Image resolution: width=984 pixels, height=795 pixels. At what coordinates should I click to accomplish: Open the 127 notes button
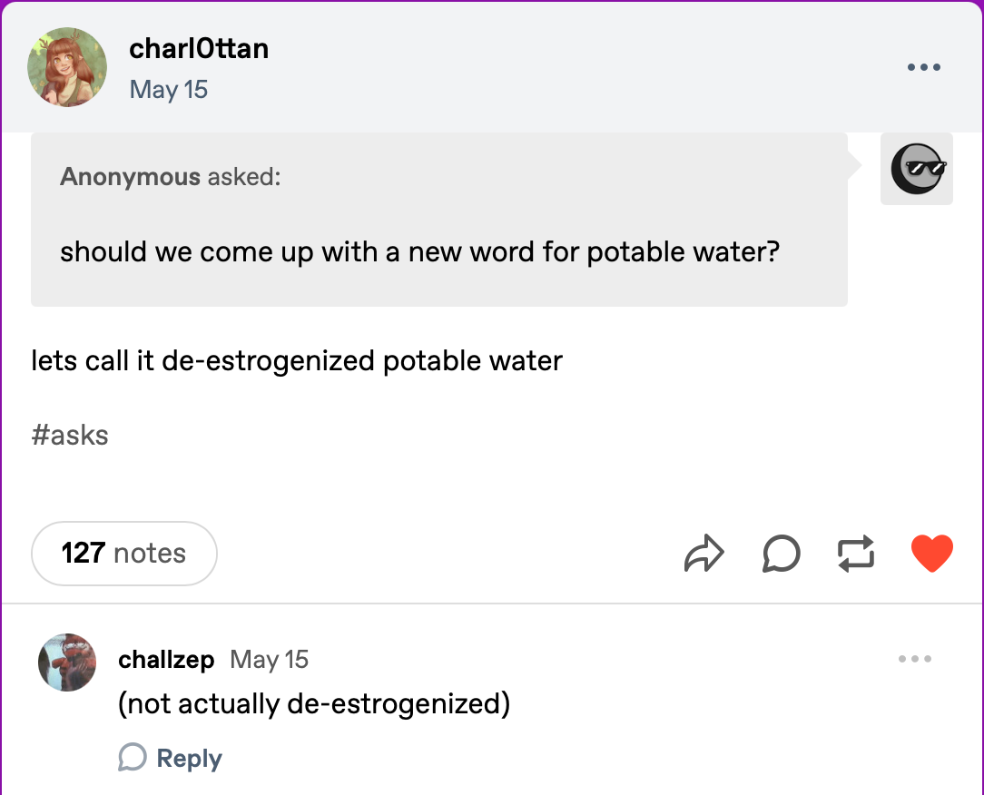[124, 554]
